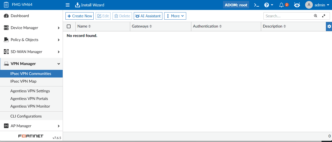Click the admin avatar circle

[x=309, y=5]
